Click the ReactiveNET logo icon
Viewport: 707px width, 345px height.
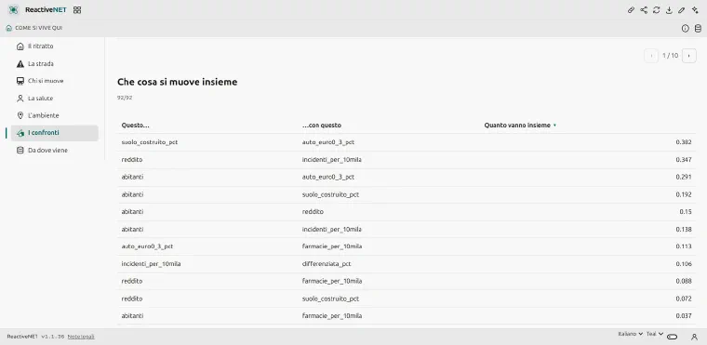[x=13, y=10]
